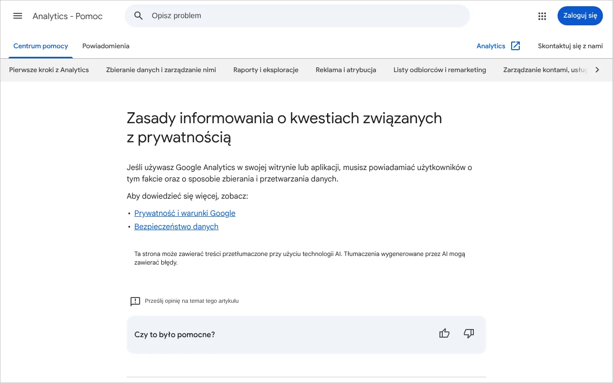Click the article heading Zasady informowania
The width and height of the screenshot is (613, 383).
pyautogui.click(x=285, y=128)
